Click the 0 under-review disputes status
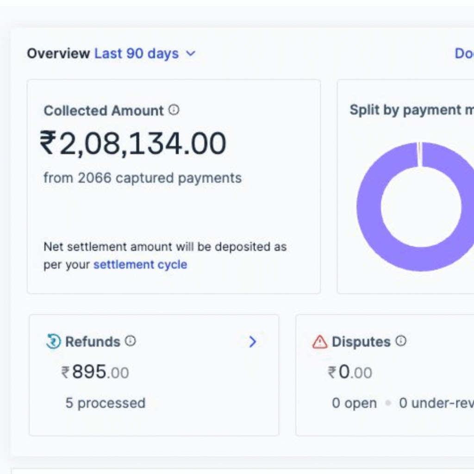This screenshot has width=474, height=474. [x=436, y=403]
